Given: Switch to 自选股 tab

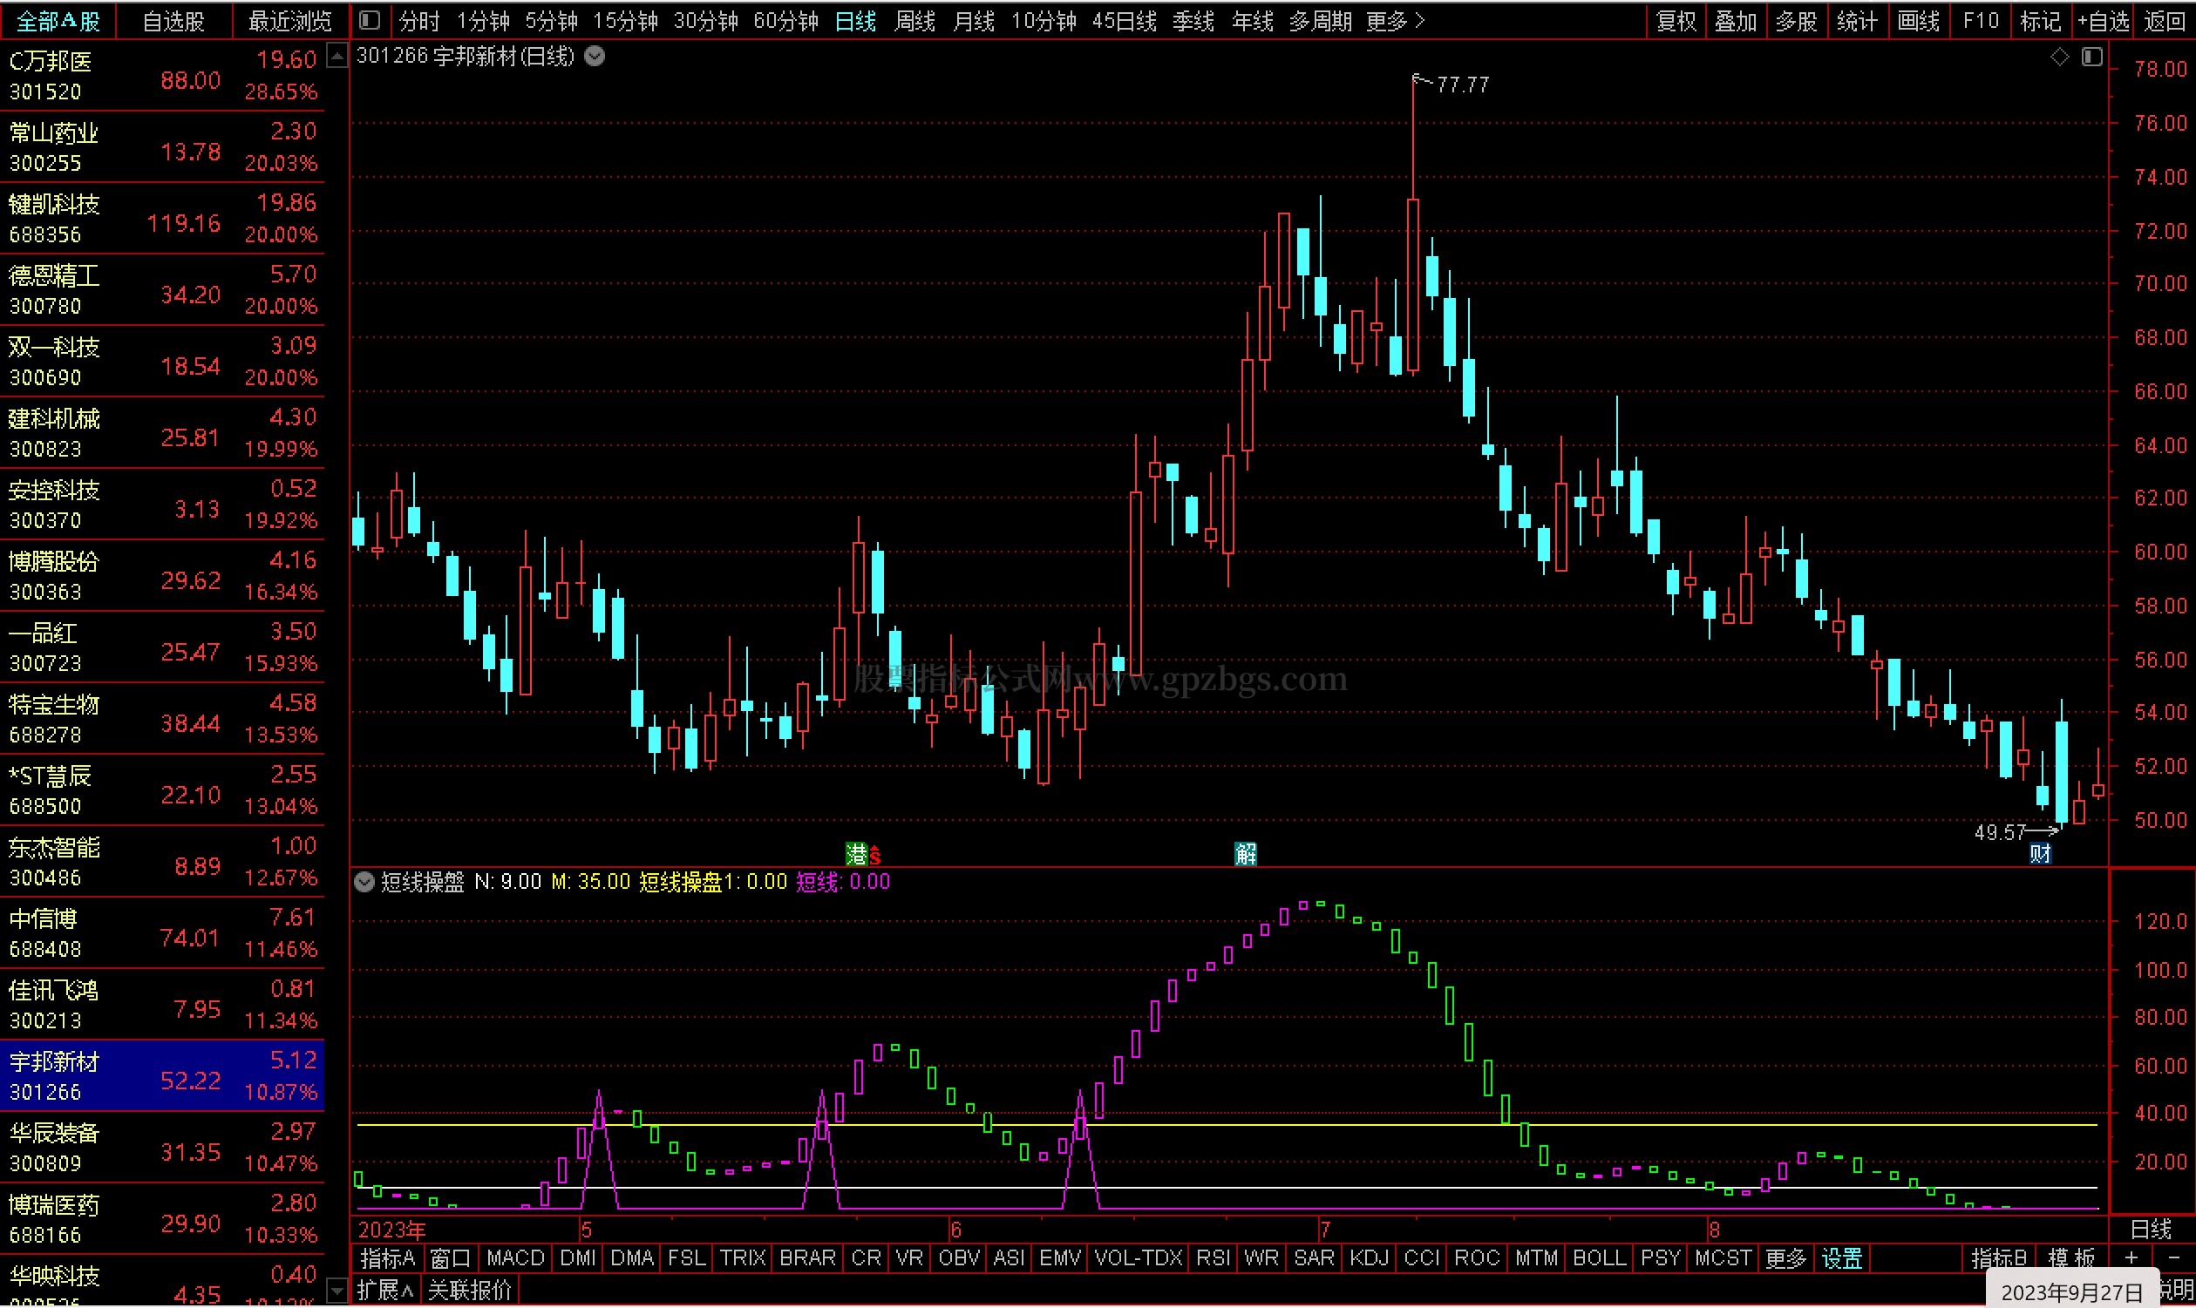Looking at the screenshot, I should click(173, 20).
